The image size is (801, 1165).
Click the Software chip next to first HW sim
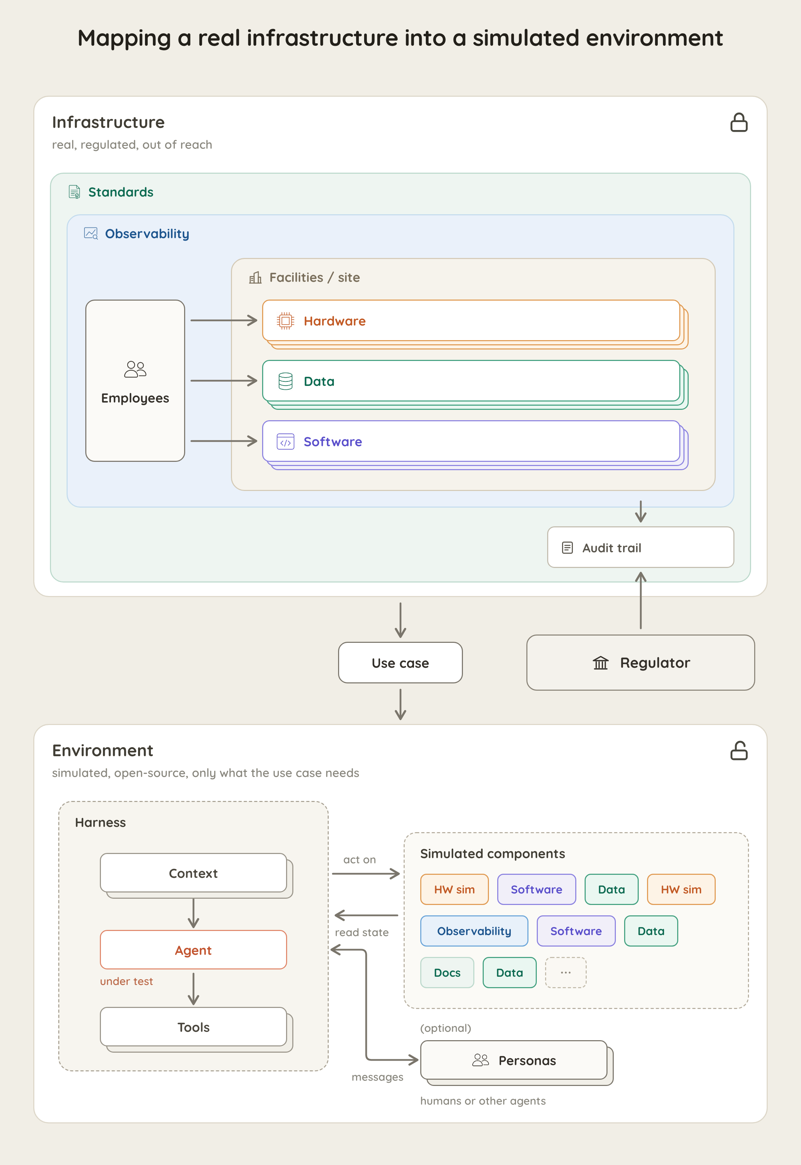(536, 890)
